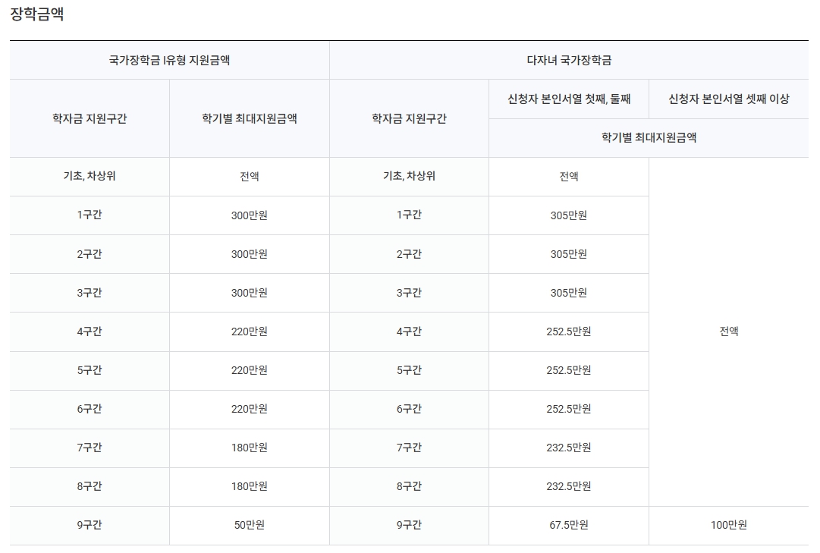820x553 pixels.
Task: Click the 220만원 cell in the 5구간 row
Action: click(250, 370)
